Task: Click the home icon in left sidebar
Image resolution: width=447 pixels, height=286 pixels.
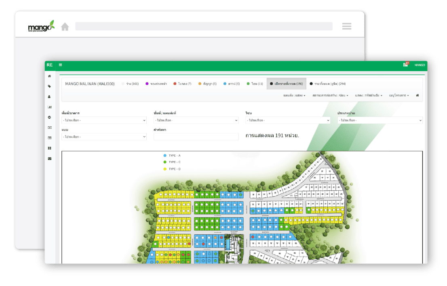Action: click(x=50, y=76)
